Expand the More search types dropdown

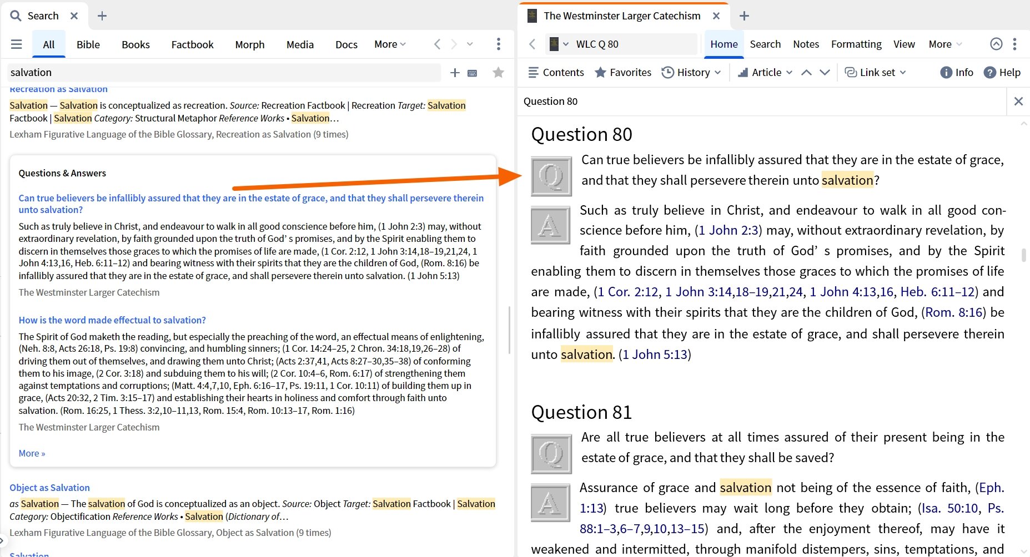tap(390, 44)
